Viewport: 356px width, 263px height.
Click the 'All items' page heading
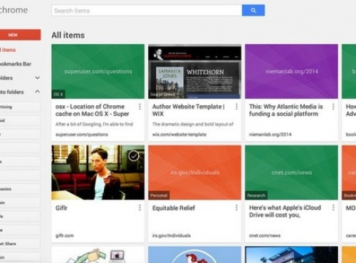[68, 35]
